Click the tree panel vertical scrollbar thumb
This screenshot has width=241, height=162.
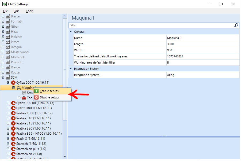click(x=65, y=69)
